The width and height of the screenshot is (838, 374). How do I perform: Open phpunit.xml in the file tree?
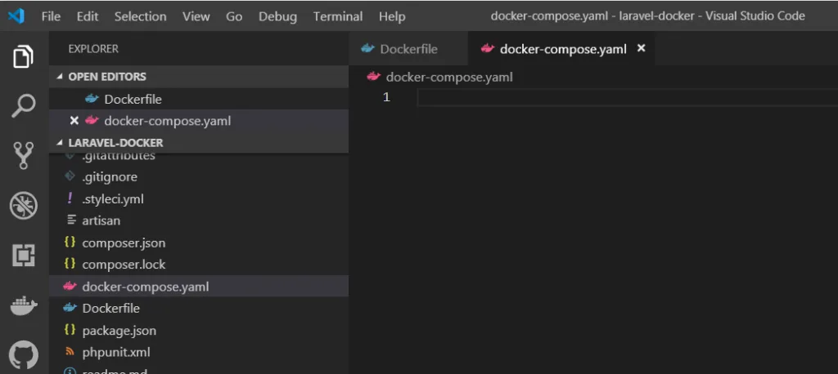click(x=199, y=352)
